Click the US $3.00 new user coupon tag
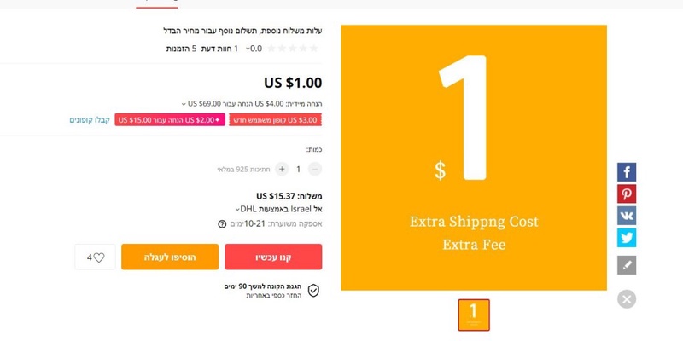Image resolution: width=683 pixels, height=341 pixels. pyautogui.click(x=276, y=120)
